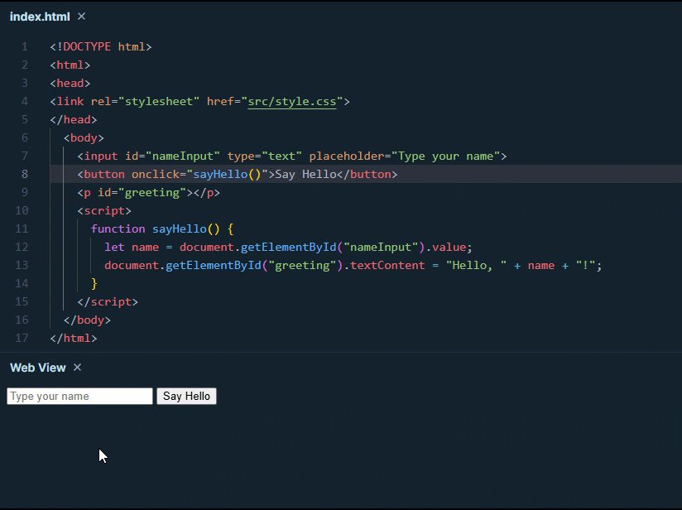Click the <p id="greeting"> tag on line 9
682x510 pixels.
tap(135, 193)
